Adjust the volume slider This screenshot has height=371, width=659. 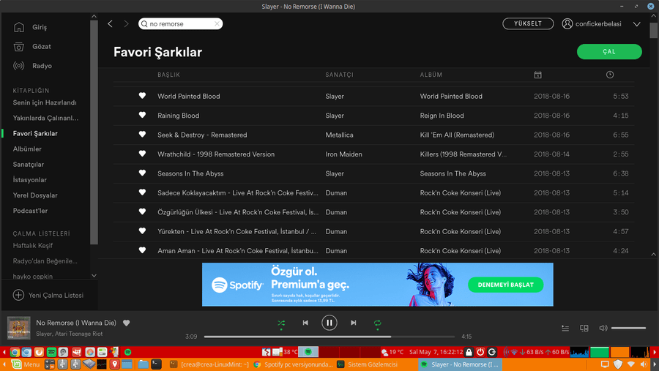tap(628, 328)
